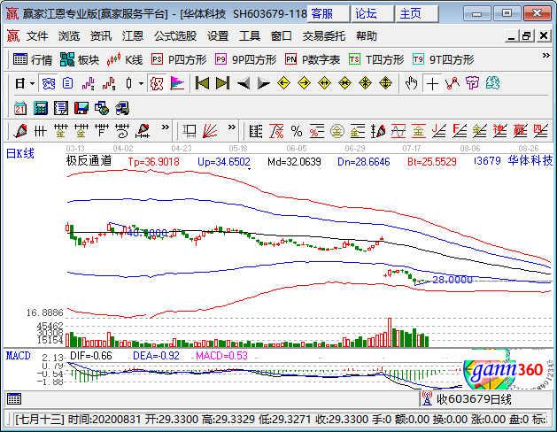557x432 pixels.
Task: Expand the top toolbar overflow chevron
Action: coord(546,56)
